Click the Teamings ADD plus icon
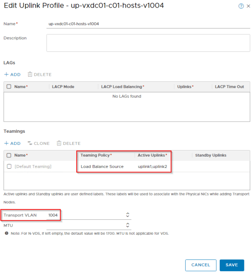This screenshot has width=252, height=273. [6, 143]
